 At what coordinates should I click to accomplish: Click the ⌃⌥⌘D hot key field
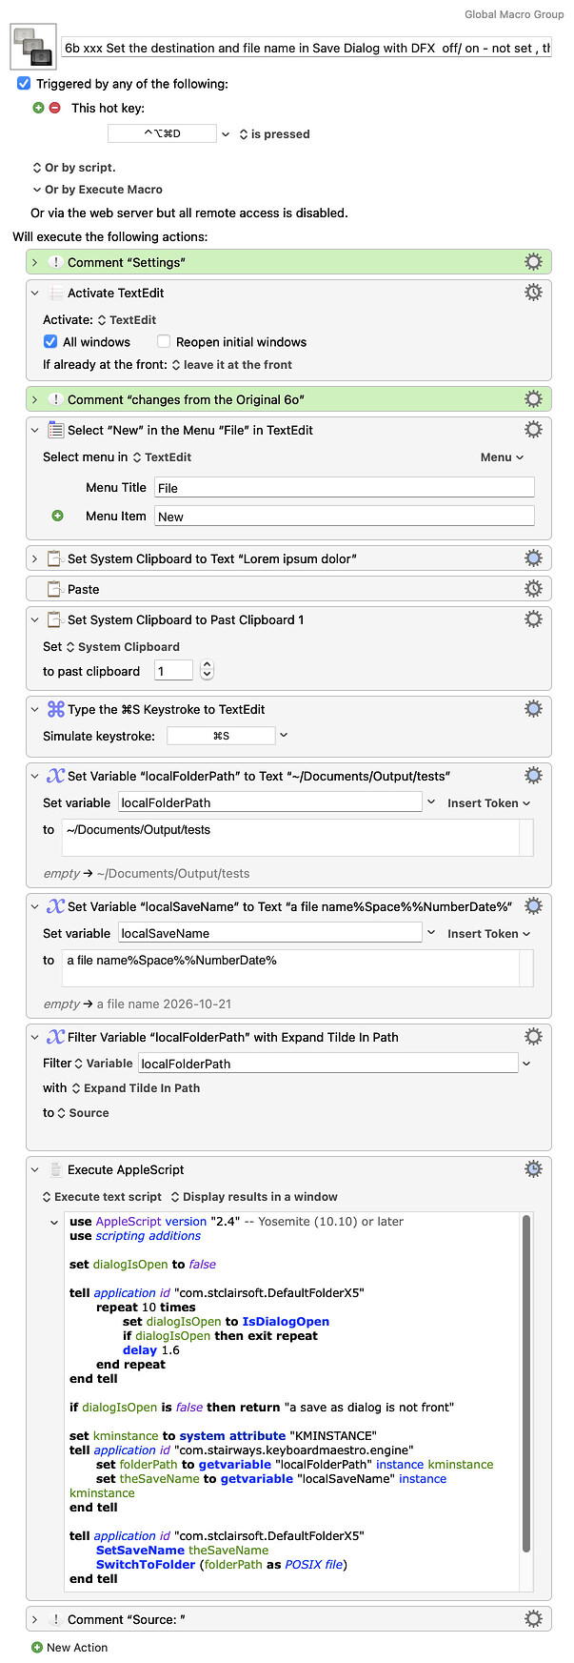[x=162, y=134]
